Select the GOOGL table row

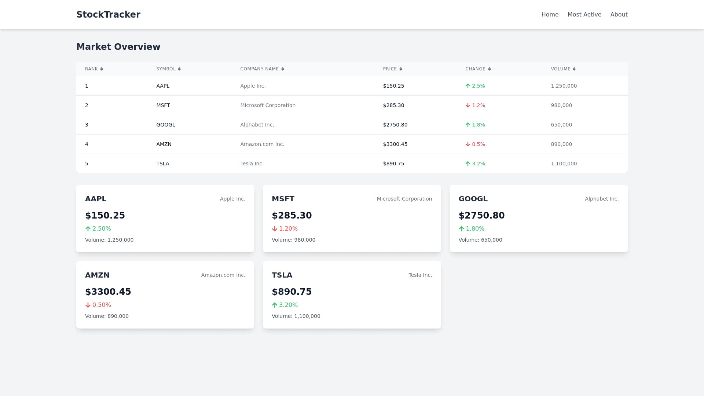[352, 125]
